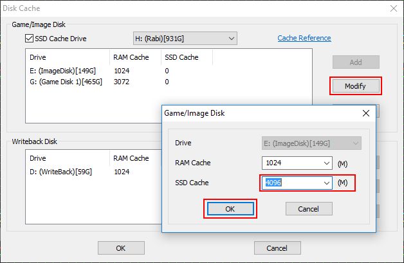Open the Cache Reference link
Viewport: 404px width, 263px height.
304,38
